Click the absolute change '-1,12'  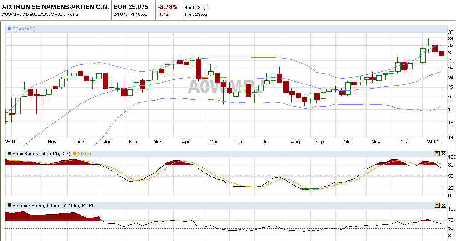click(x=163, y=14)
